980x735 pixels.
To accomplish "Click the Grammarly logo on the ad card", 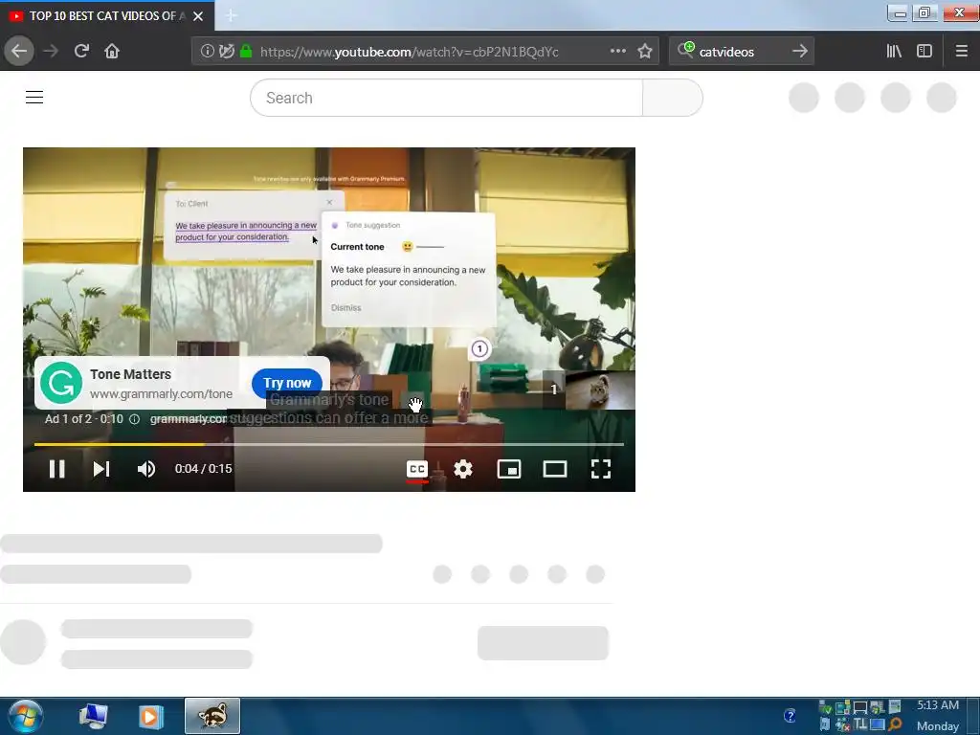I will tap(61, 383).
